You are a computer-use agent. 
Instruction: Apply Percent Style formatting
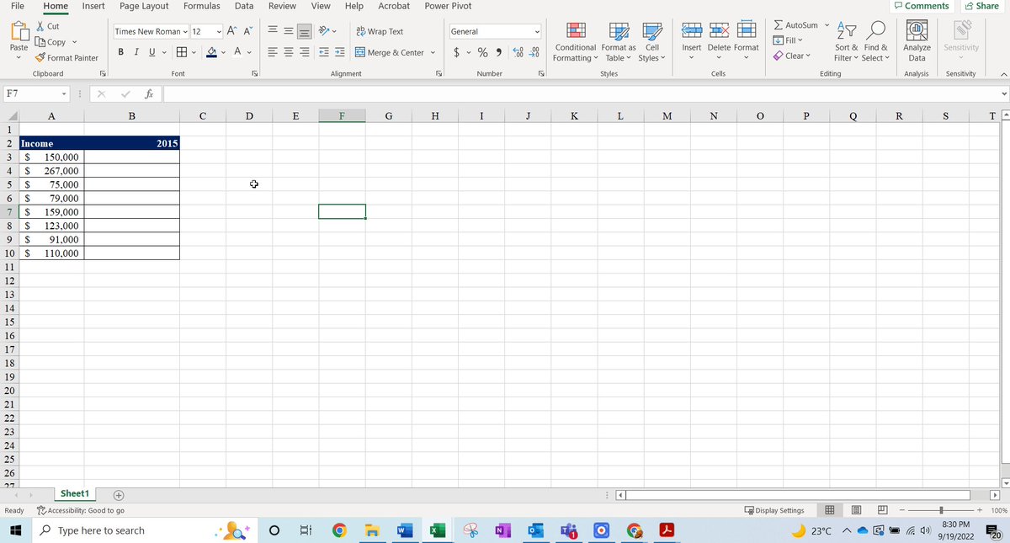click(481, 51)
